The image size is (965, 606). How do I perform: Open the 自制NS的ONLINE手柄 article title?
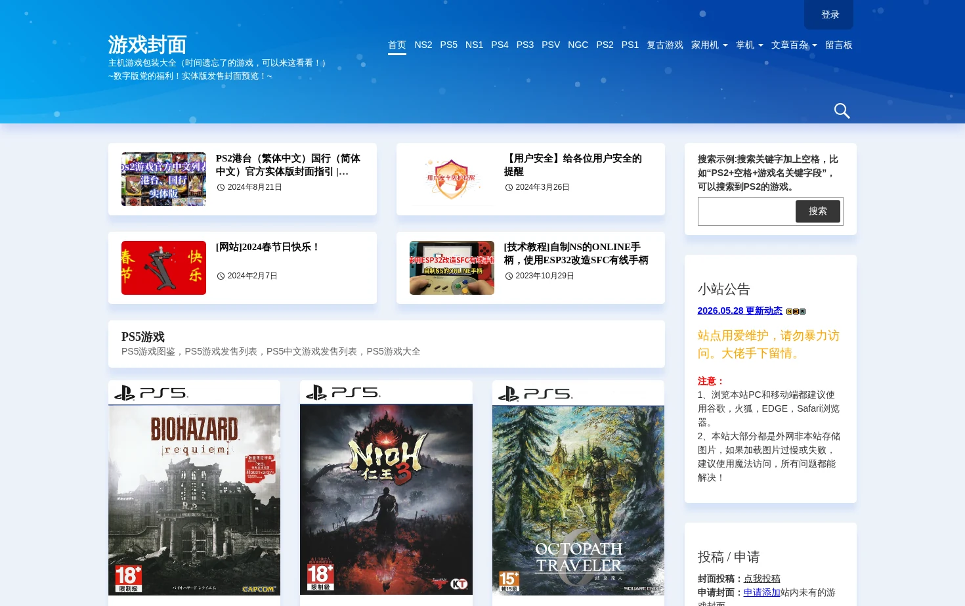coord(576,253)
